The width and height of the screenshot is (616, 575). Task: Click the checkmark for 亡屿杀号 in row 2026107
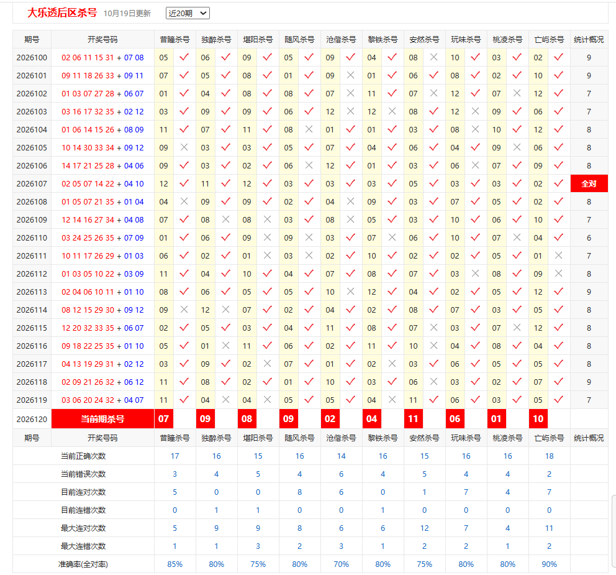coord(558,183)
